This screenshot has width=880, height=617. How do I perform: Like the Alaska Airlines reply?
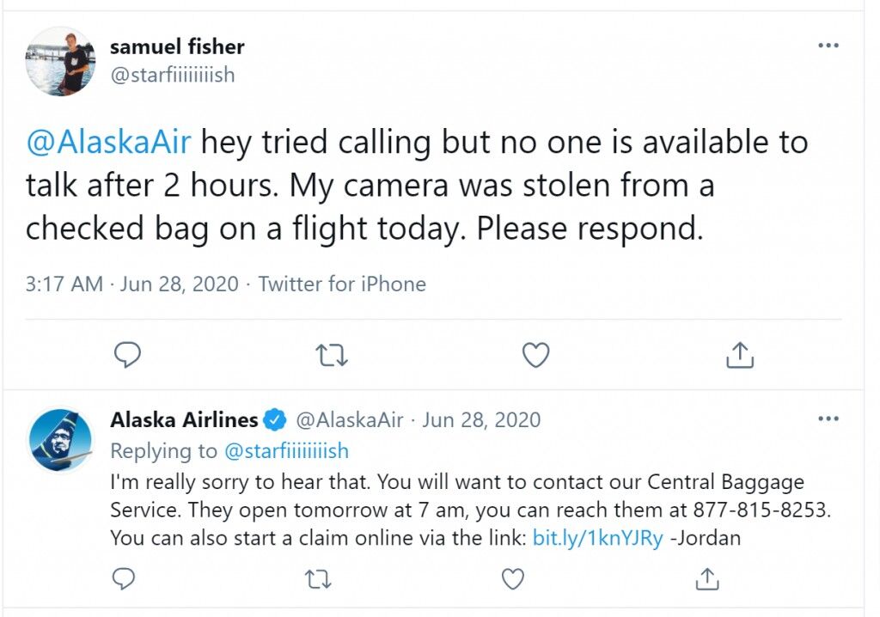coord(512,579)
